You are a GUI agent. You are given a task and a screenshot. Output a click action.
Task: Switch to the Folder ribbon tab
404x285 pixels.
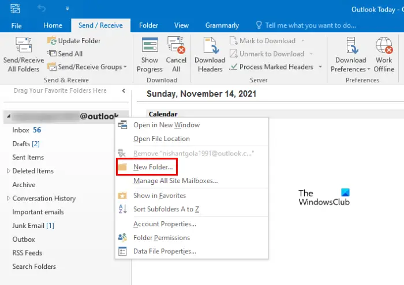click(148, 25)
